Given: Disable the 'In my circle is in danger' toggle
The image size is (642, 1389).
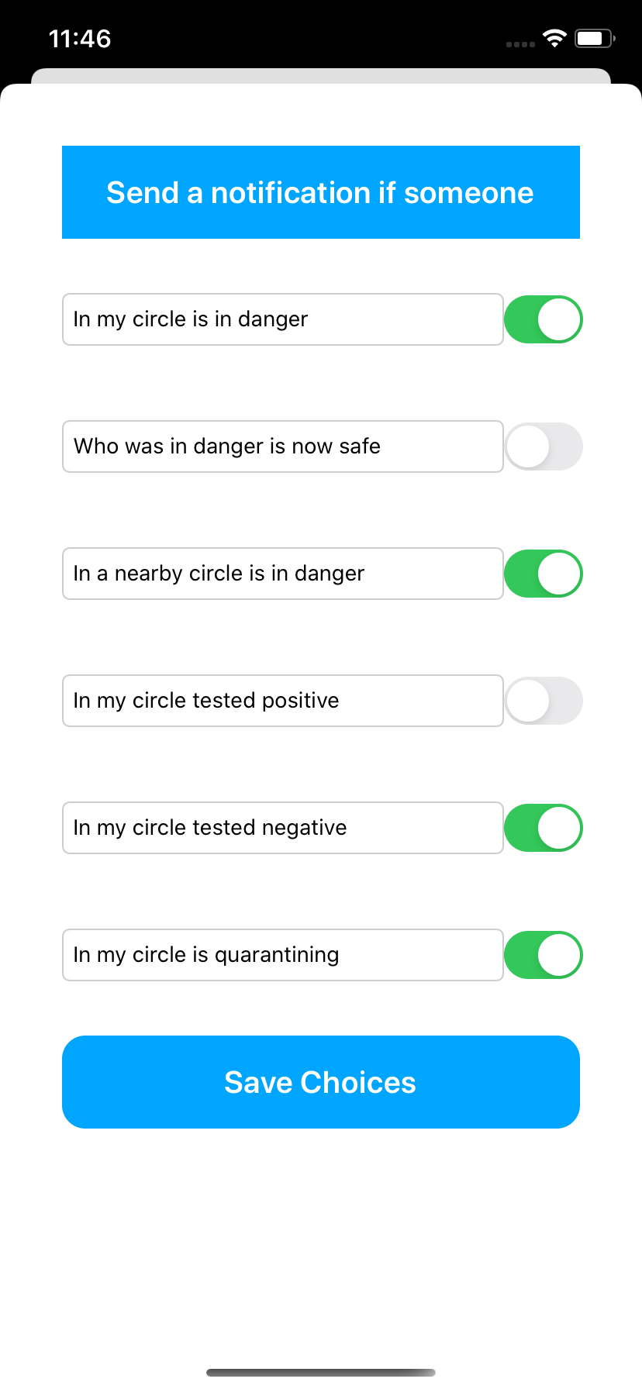Looking at the screenshot, I should [x=543, y=319].
